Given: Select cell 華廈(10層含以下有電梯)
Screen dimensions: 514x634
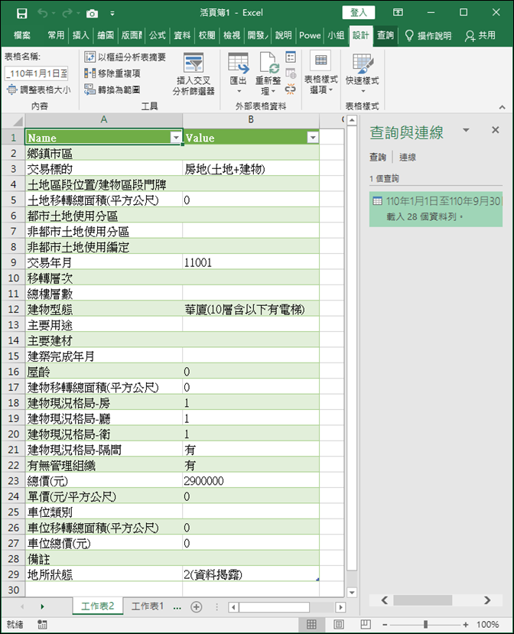Looking at the screenshot, I should coord(251,310).
